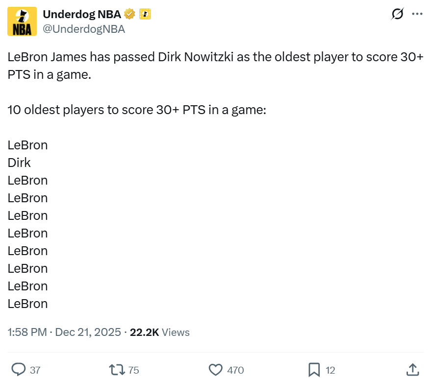Open the reply speech bubble icon
The image size is (430, 378).
(19, 370)
